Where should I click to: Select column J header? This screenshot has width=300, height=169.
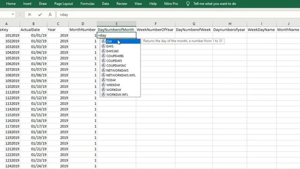(288, 24)
